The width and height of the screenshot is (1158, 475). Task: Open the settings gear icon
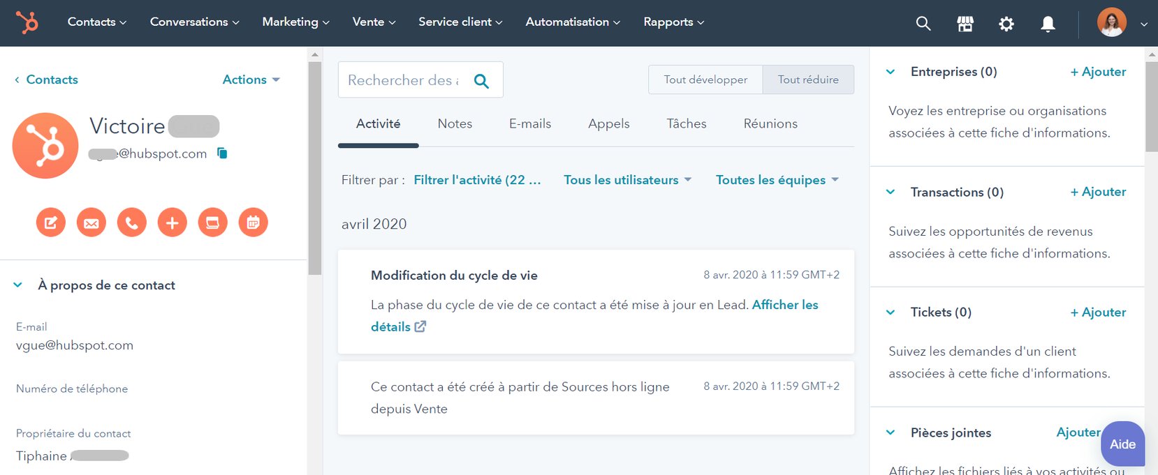pyautogui.click(x=1006, y=24)
